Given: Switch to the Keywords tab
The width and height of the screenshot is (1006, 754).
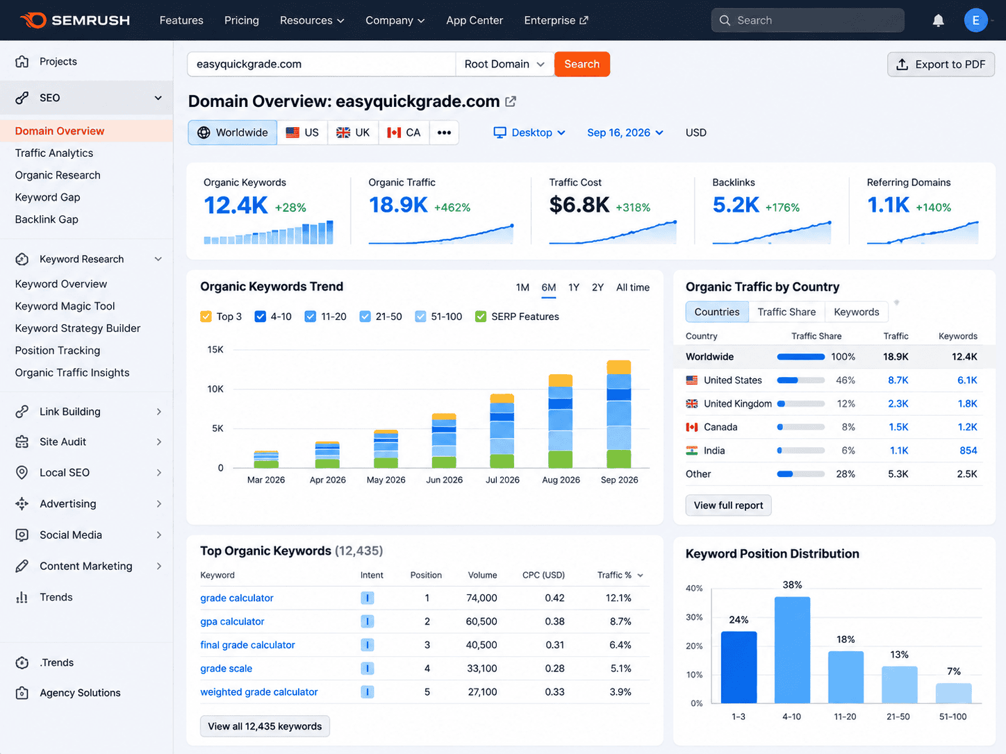Looking at the screenshot, I should [x=857, y=312].
